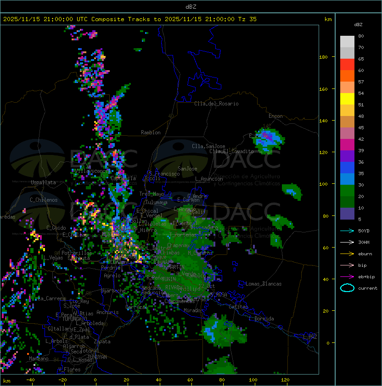Click the yellow eburn arrow in legend
382x386 pixels.
(x=347, y=254)
